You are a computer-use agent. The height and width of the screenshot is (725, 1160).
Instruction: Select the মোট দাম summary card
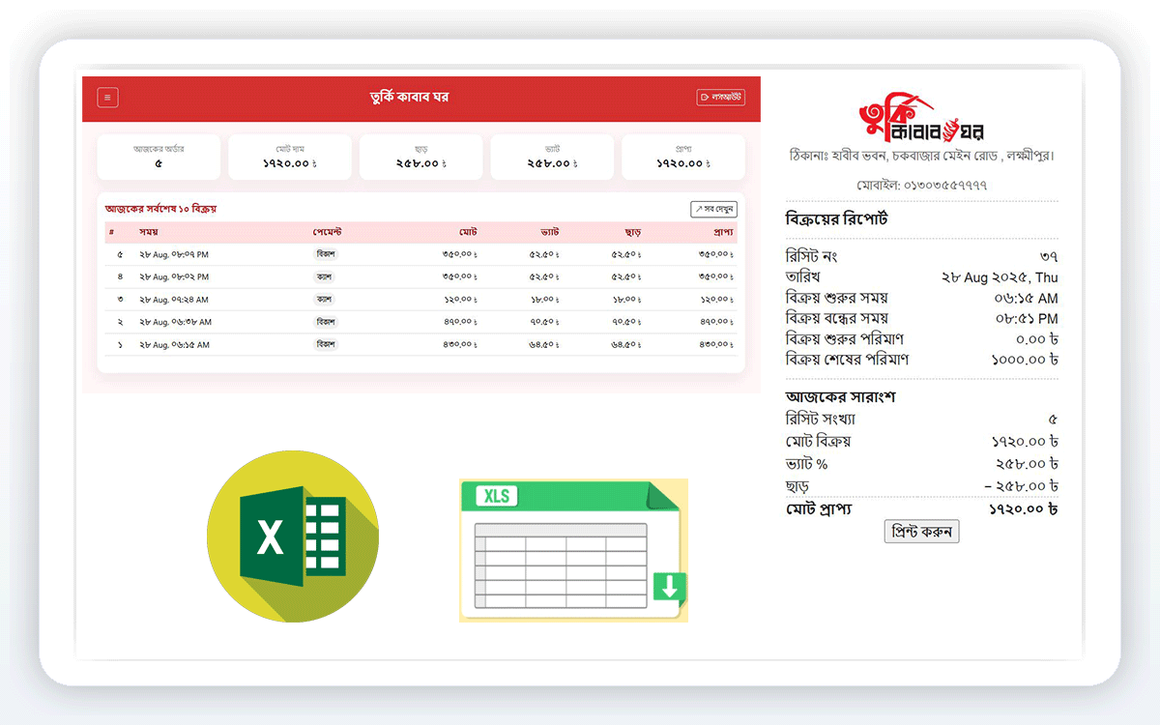(x=290, y=157)
